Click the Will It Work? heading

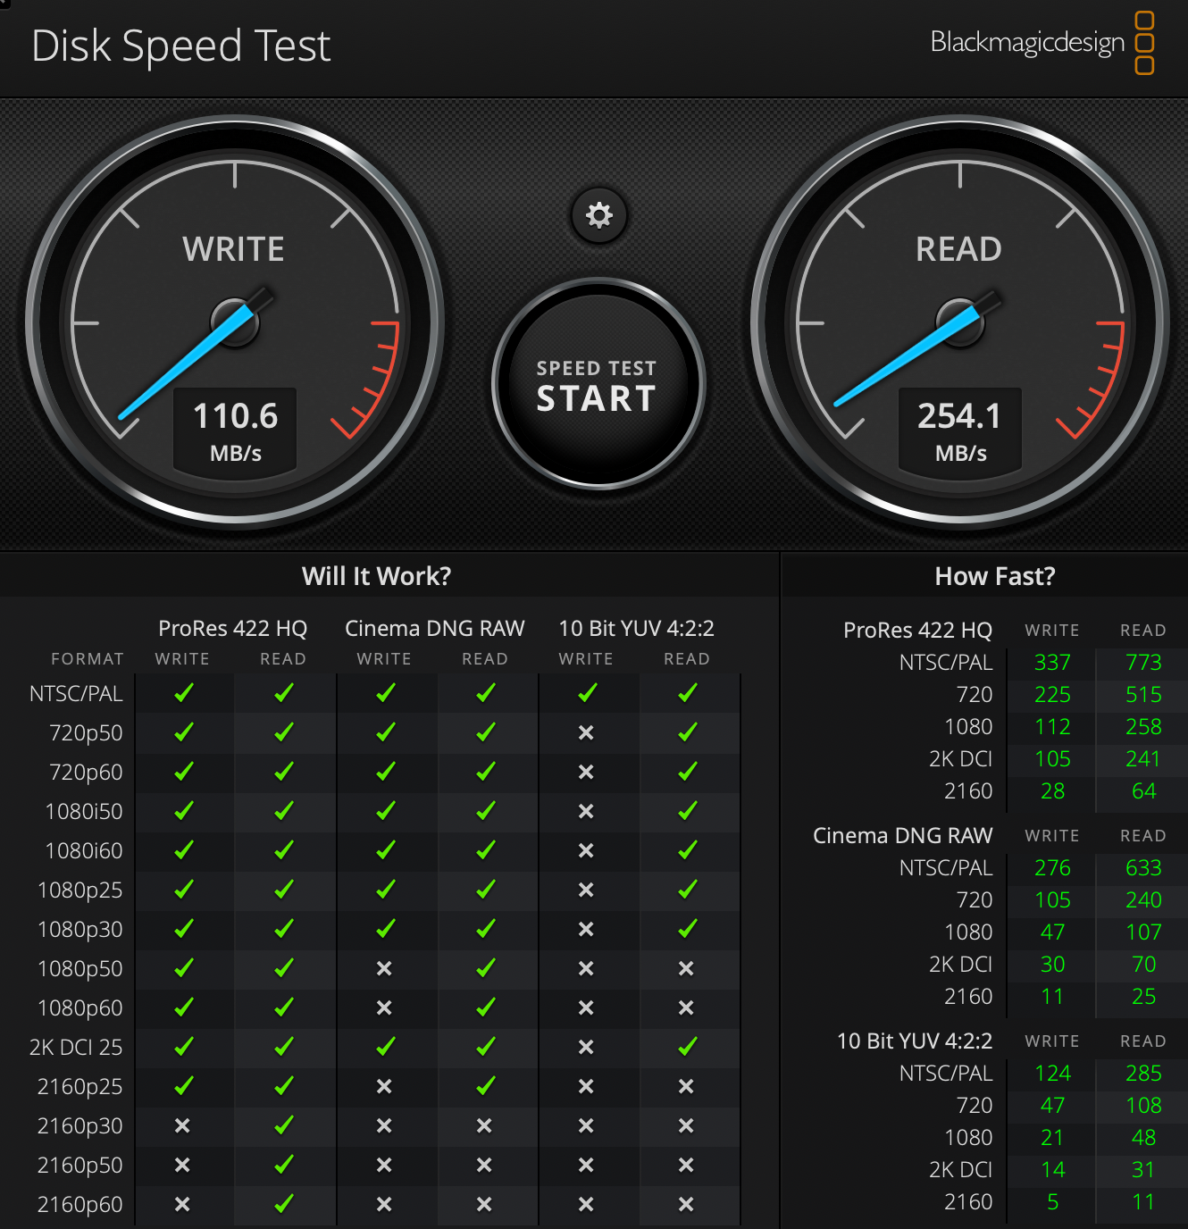pos(376,576)
